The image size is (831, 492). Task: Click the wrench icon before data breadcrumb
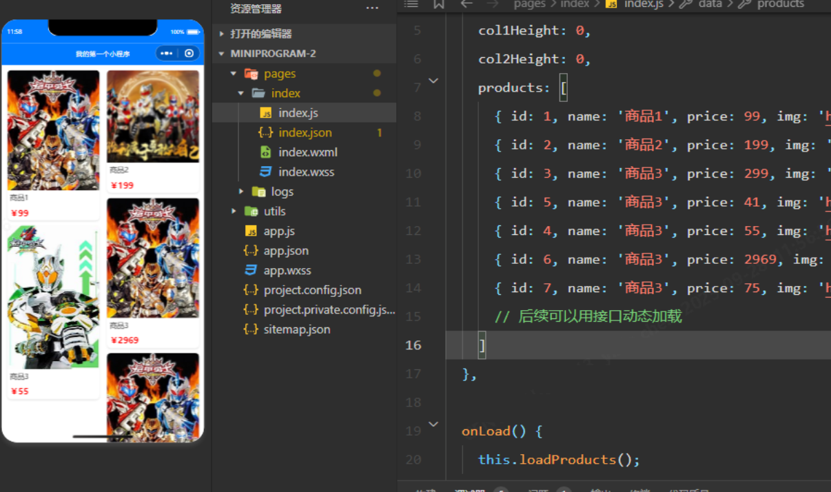686,4
